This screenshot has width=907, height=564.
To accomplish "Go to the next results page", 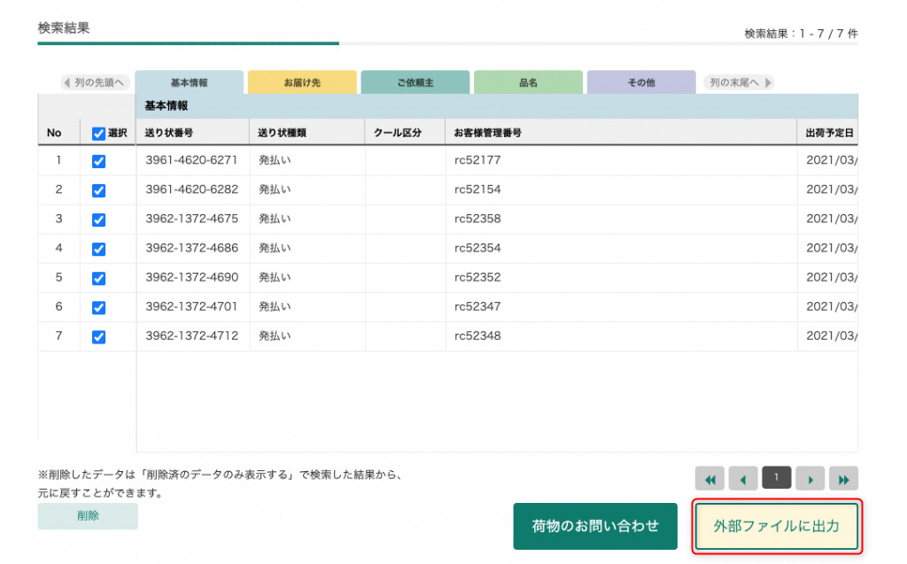I will (810, 479).
